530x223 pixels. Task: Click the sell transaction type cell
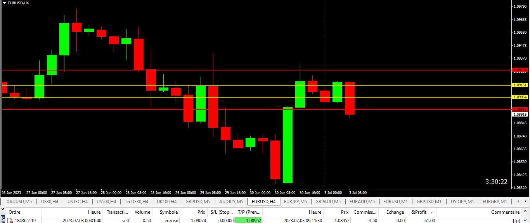pos(125,221)
